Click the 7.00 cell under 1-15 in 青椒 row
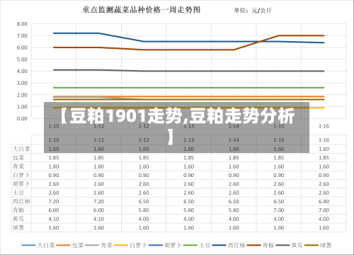The height and width of the screenshot is (255, 354). coord(279,210)
